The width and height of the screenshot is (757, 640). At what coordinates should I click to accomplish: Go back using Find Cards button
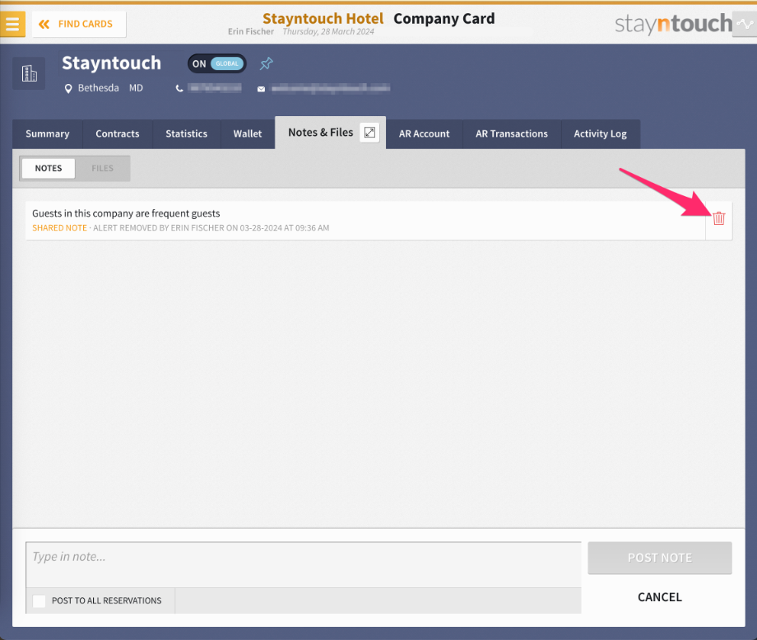coord(79,24)
